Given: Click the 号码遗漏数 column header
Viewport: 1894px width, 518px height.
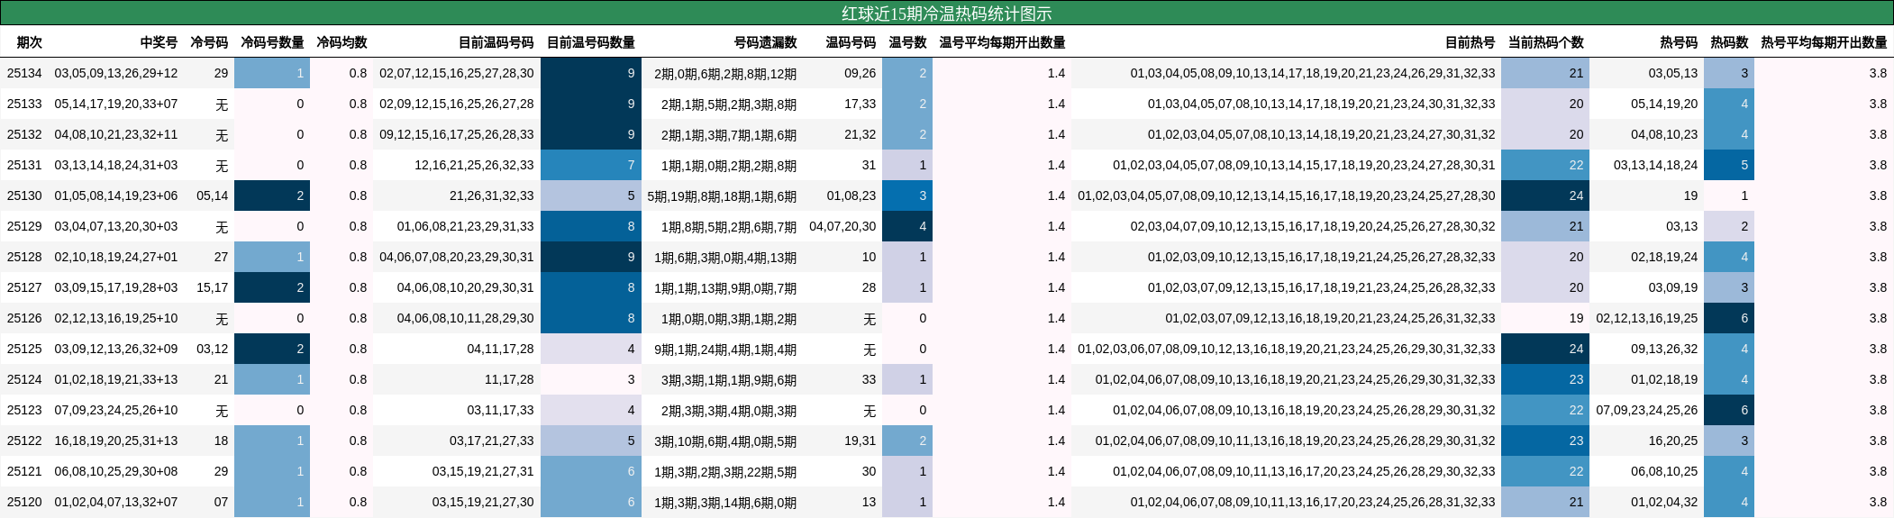Looking at the screenshot, I should tap(765, 42).
